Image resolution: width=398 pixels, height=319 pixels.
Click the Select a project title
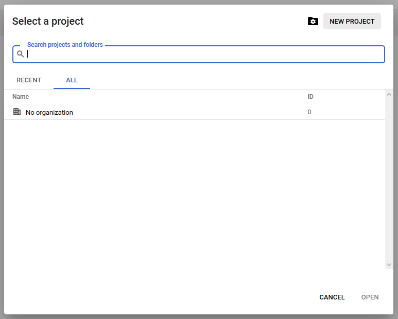(48, 21)
